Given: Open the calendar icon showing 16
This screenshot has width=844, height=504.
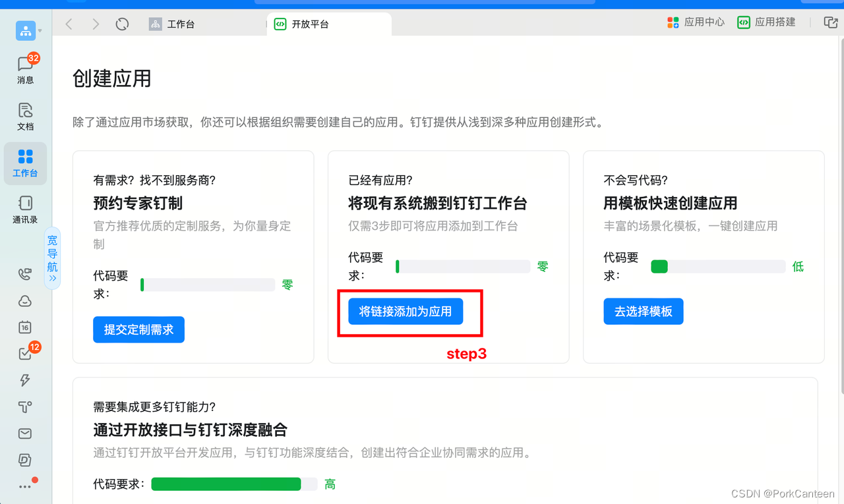Looking at the screenshot, I should 25,327.
